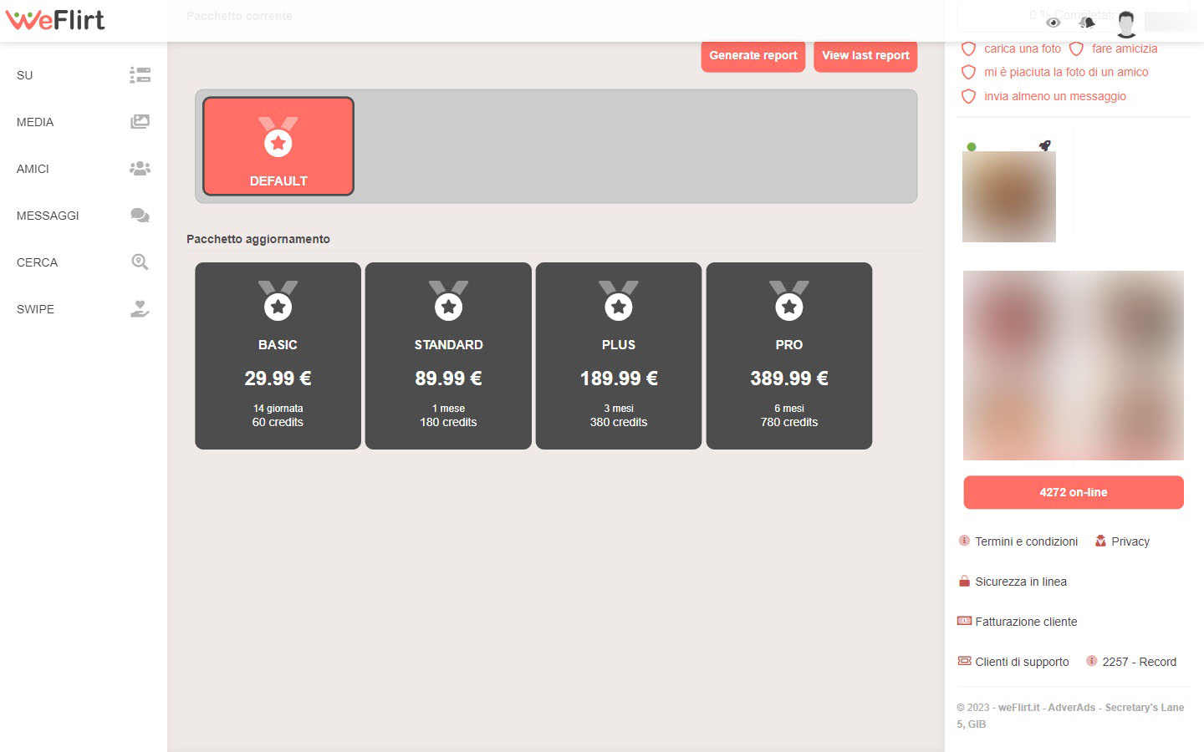Open mi è piaciuta la foto link
The height and width of the screenshot is (752, 1204).
[x=1066, y=72]
